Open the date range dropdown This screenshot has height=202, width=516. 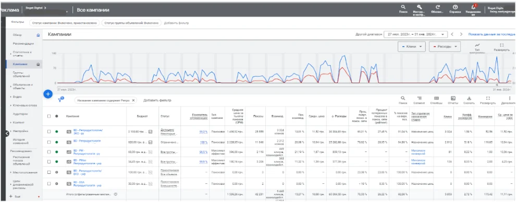coord(415,34)
